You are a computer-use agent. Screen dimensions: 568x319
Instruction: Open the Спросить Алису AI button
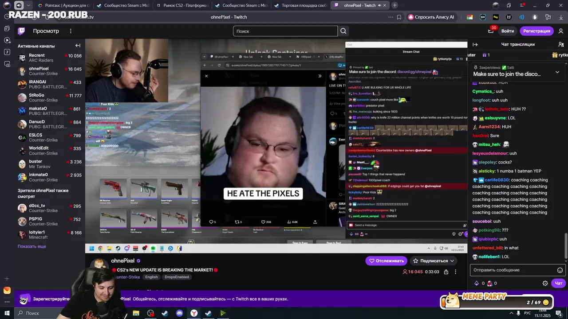(431, 17)
